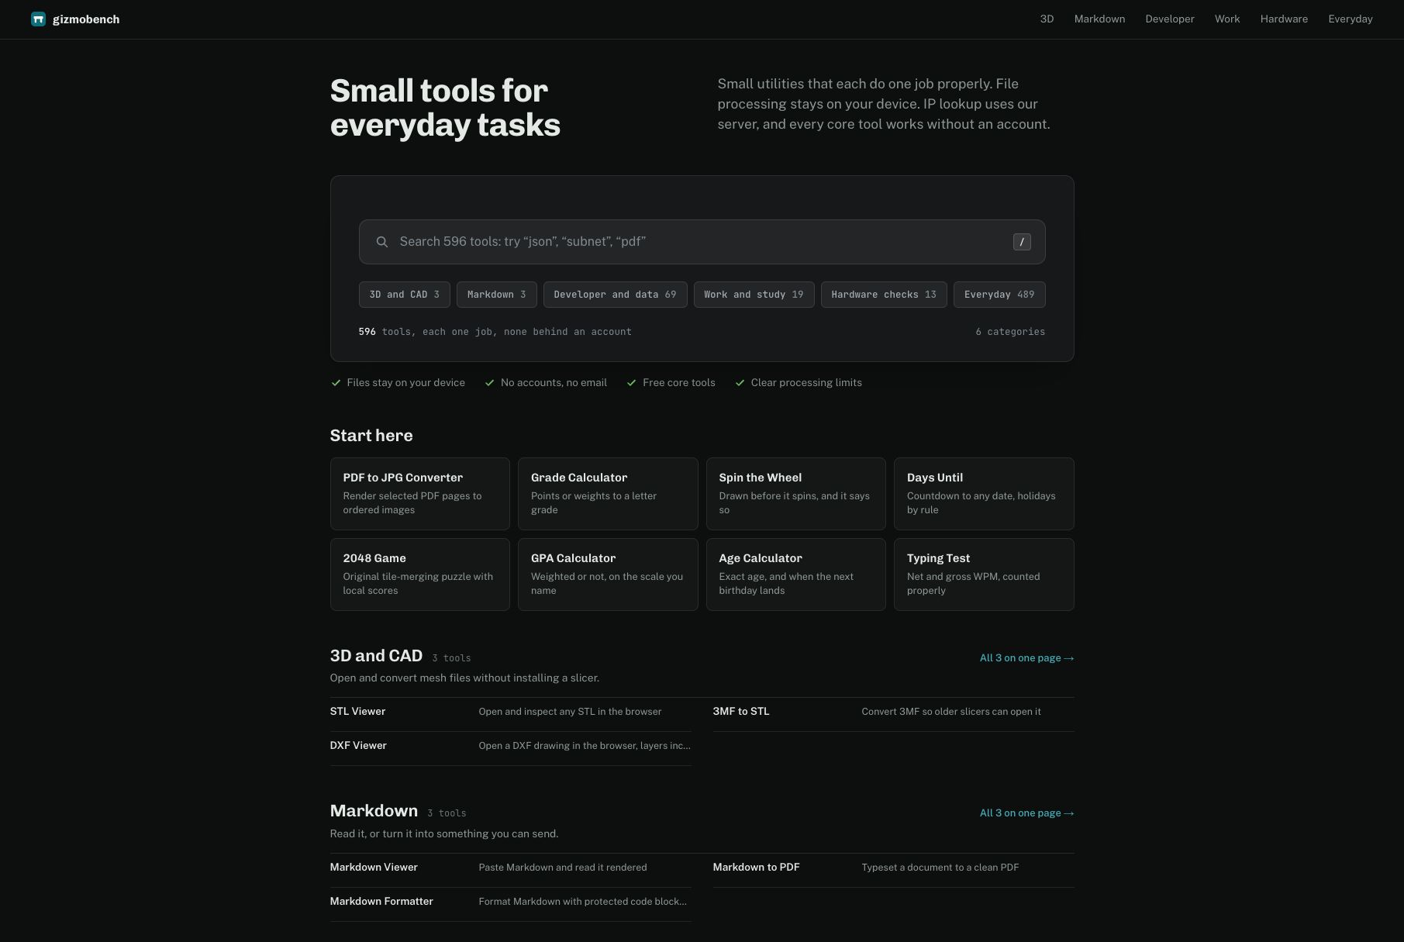This screenshot has height=942, width=1404.
Task: Click the gizmobench logo icon
Action: click(38, 19)
